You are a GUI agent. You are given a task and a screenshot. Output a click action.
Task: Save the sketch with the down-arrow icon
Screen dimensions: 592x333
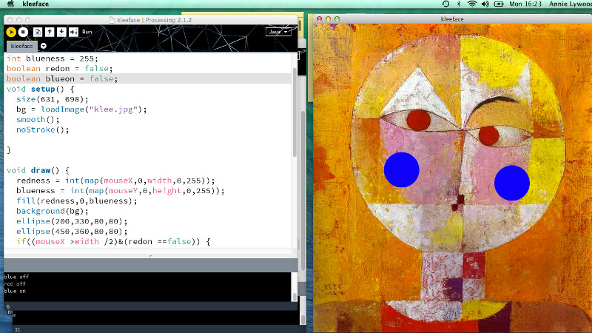[61, 32]
